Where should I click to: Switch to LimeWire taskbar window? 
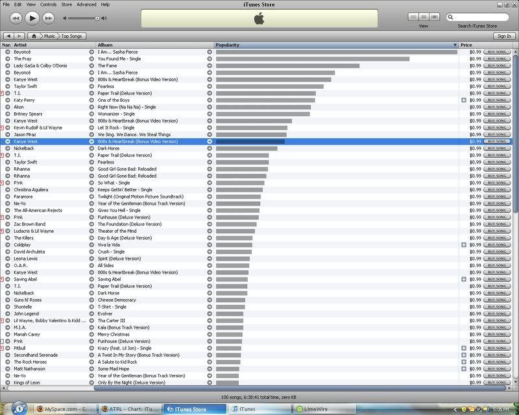pyautogui.click(x=324, y=409)
